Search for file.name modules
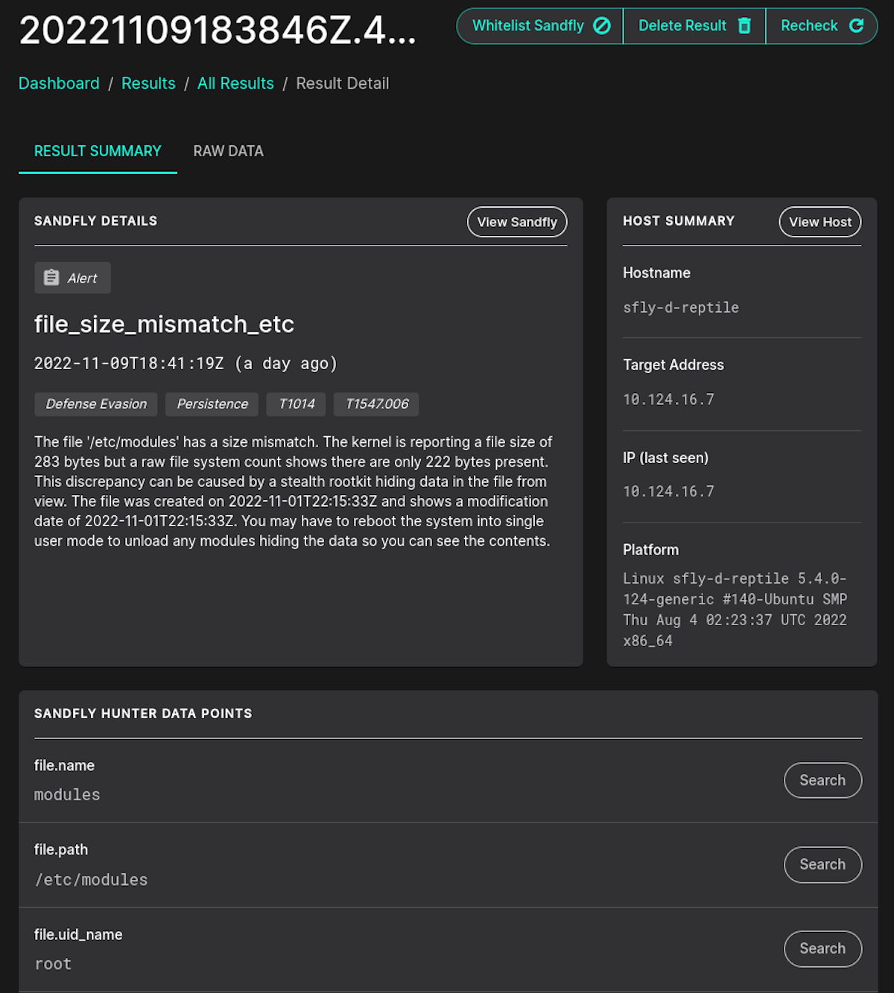 tap(822, 780)
